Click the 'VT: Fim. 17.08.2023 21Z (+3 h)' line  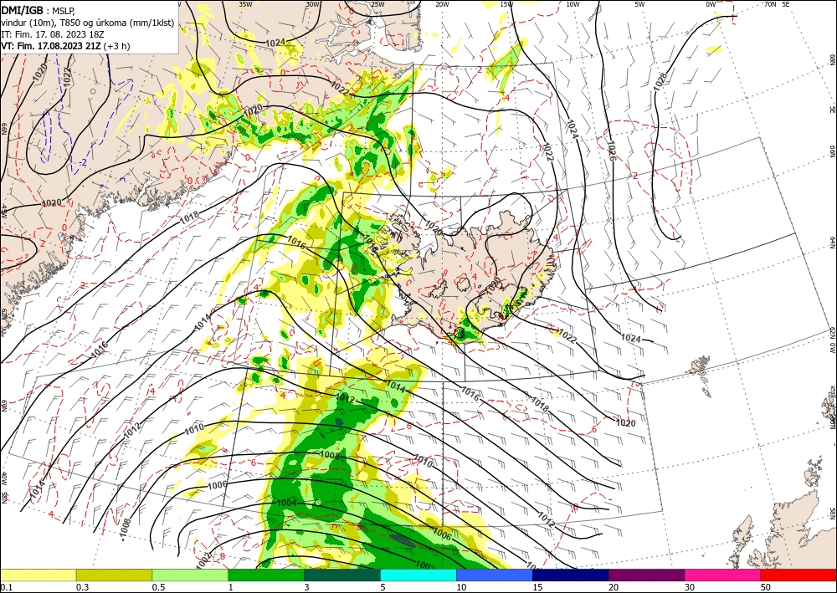[x=65, y=45]
